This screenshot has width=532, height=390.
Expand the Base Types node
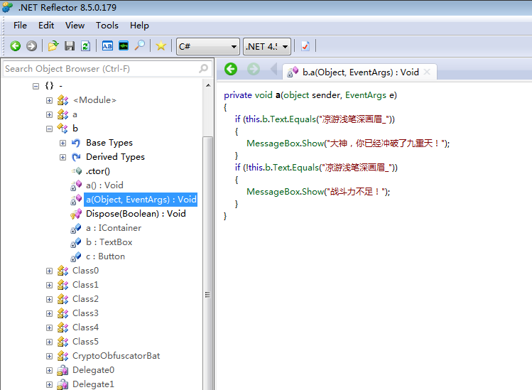tap(63, 143)
